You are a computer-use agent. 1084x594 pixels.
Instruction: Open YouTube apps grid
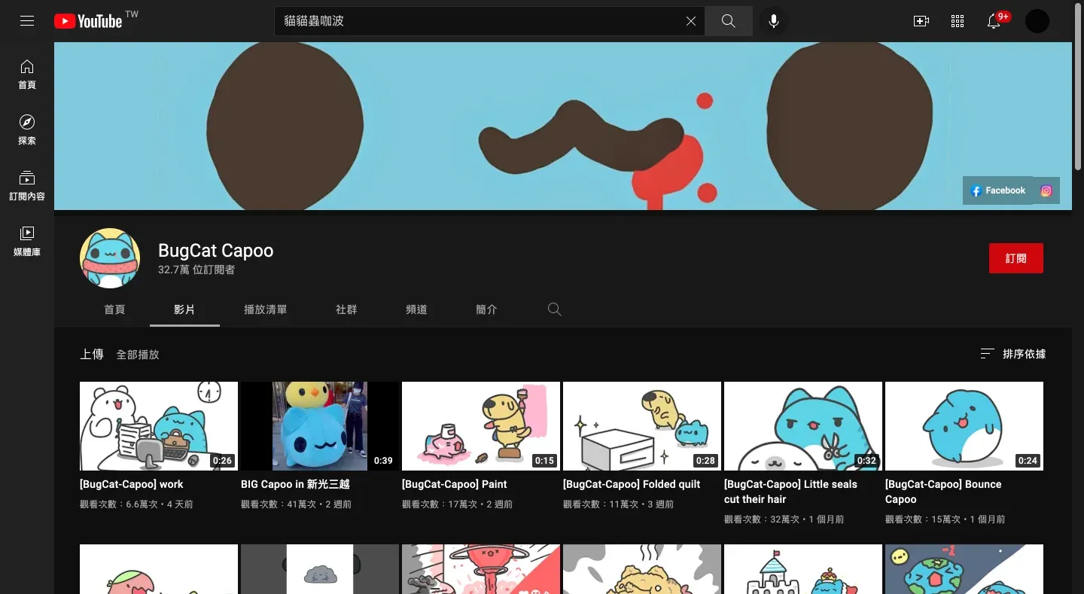pos(958,21)
